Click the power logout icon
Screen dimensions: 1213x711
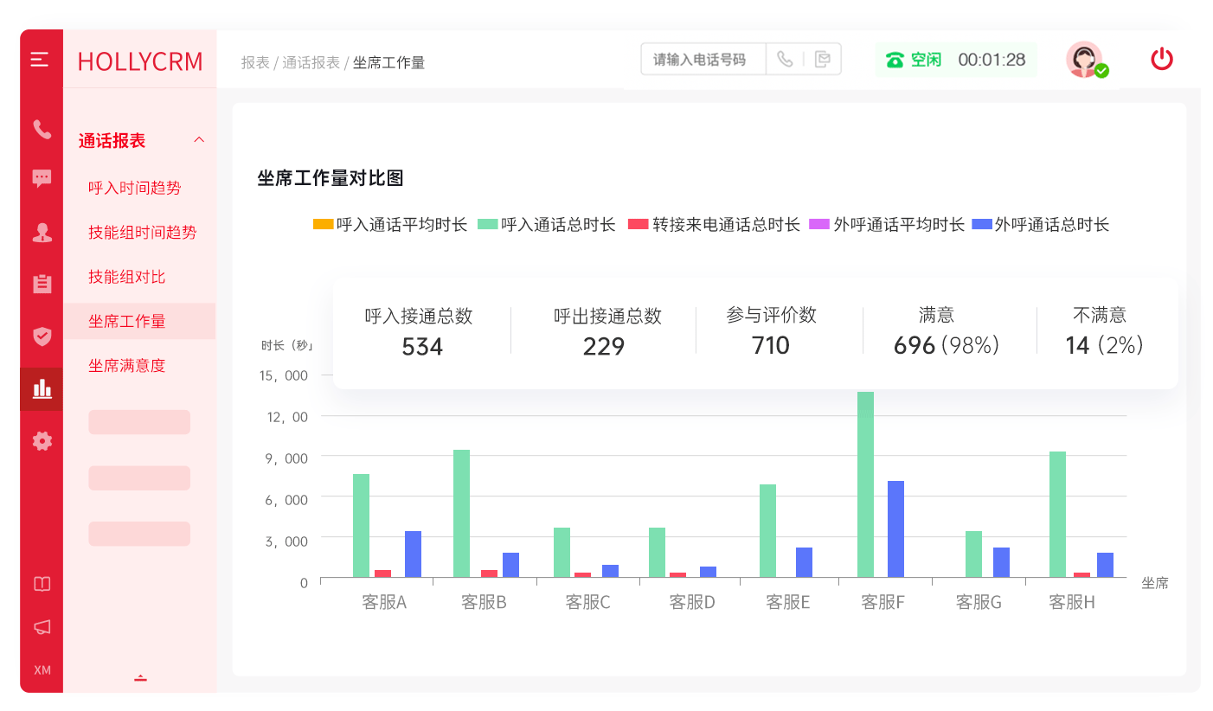point(1161,59)
